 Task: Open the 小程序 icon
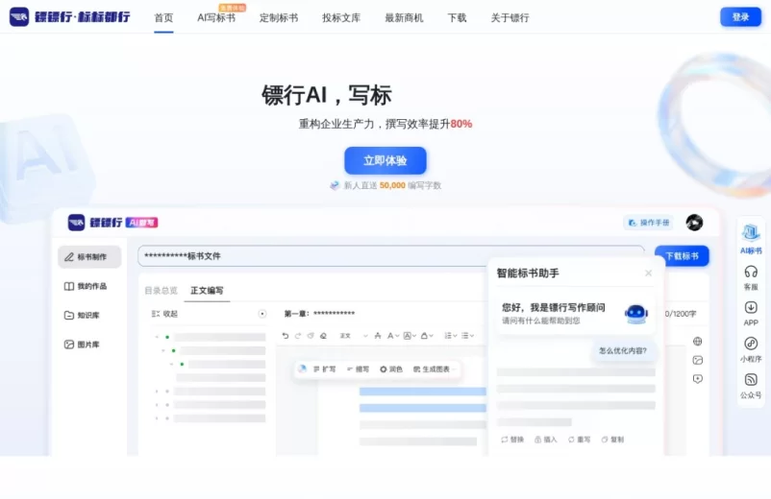point(751,349)
